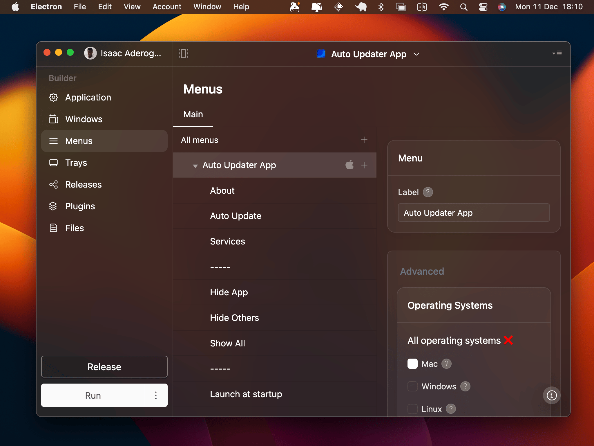Open Application settings in the sidebar
594x446 pixels.
click(x=88, y=97)
